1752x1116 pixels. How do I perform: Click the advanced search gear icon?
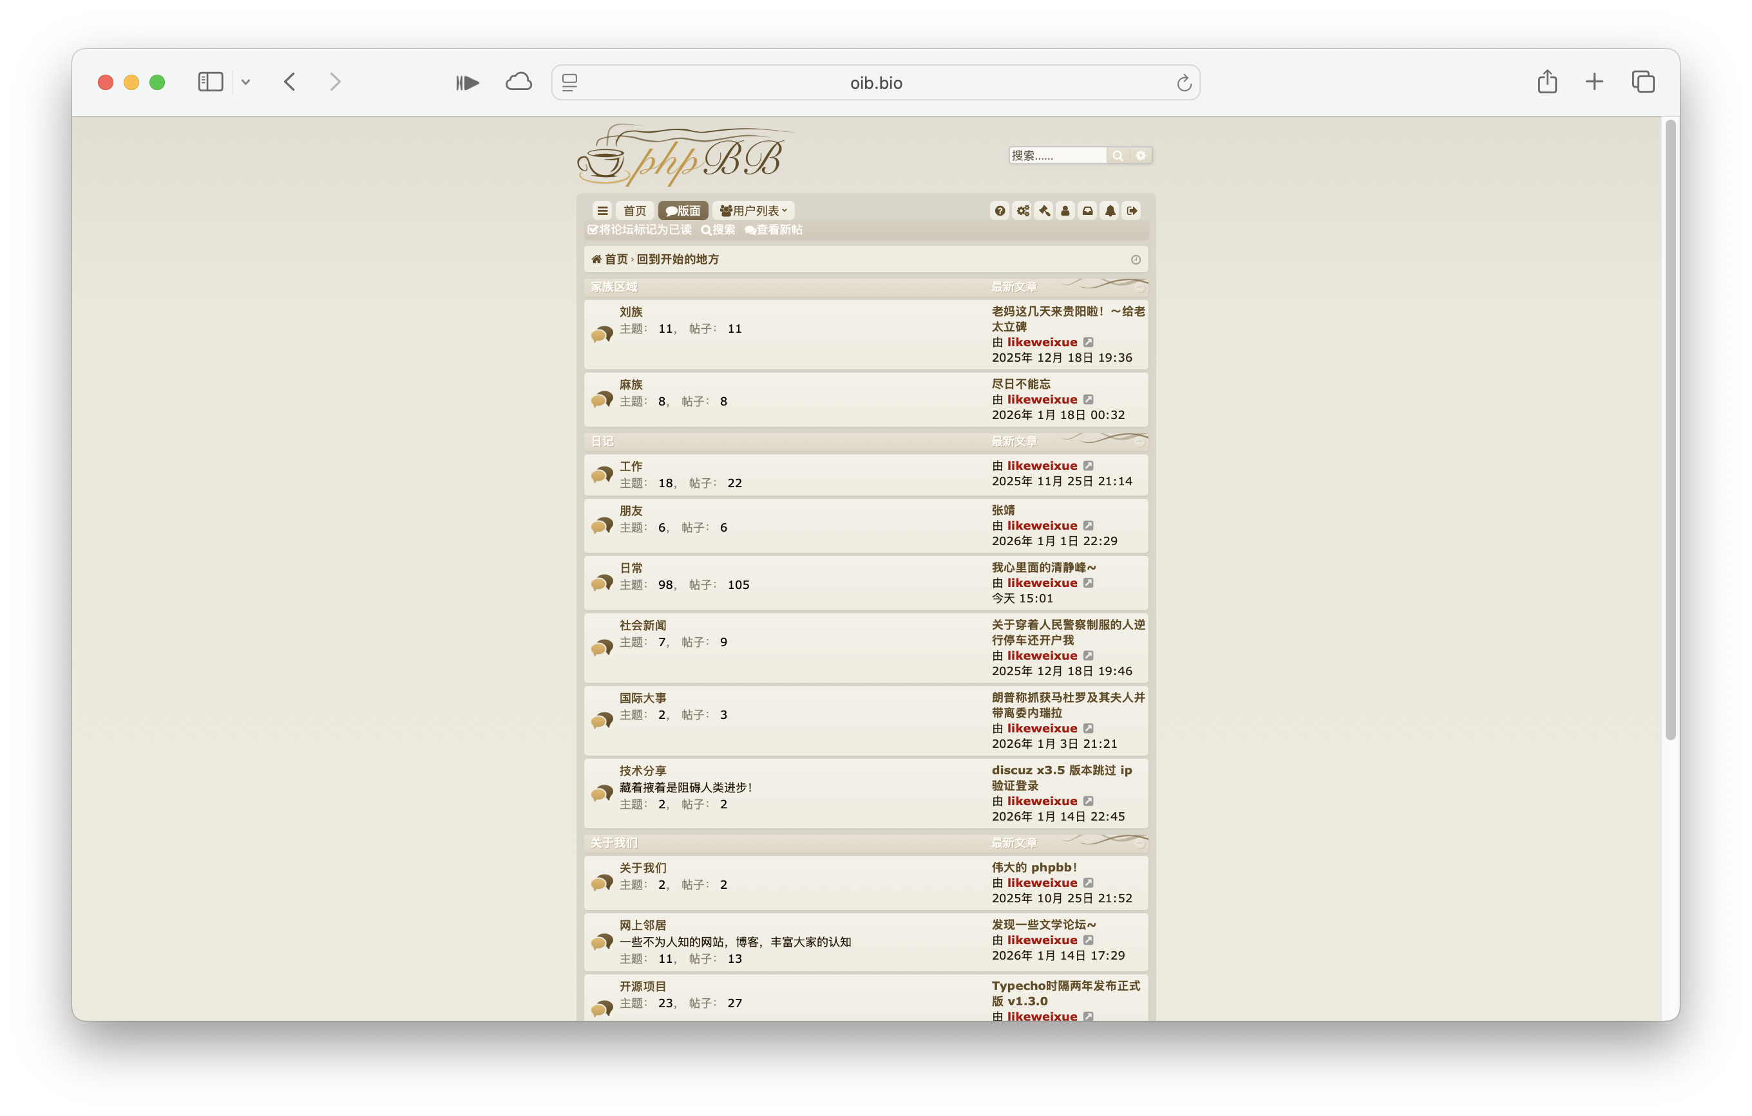tap(1140, 156)
